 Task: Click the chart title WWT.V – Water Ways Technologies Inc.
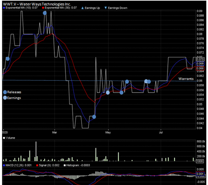(x=37, y=4)
